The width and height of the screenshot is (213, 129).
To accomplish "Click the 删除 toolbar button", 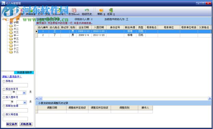I will pyautogui.click(x=21, y=12).
